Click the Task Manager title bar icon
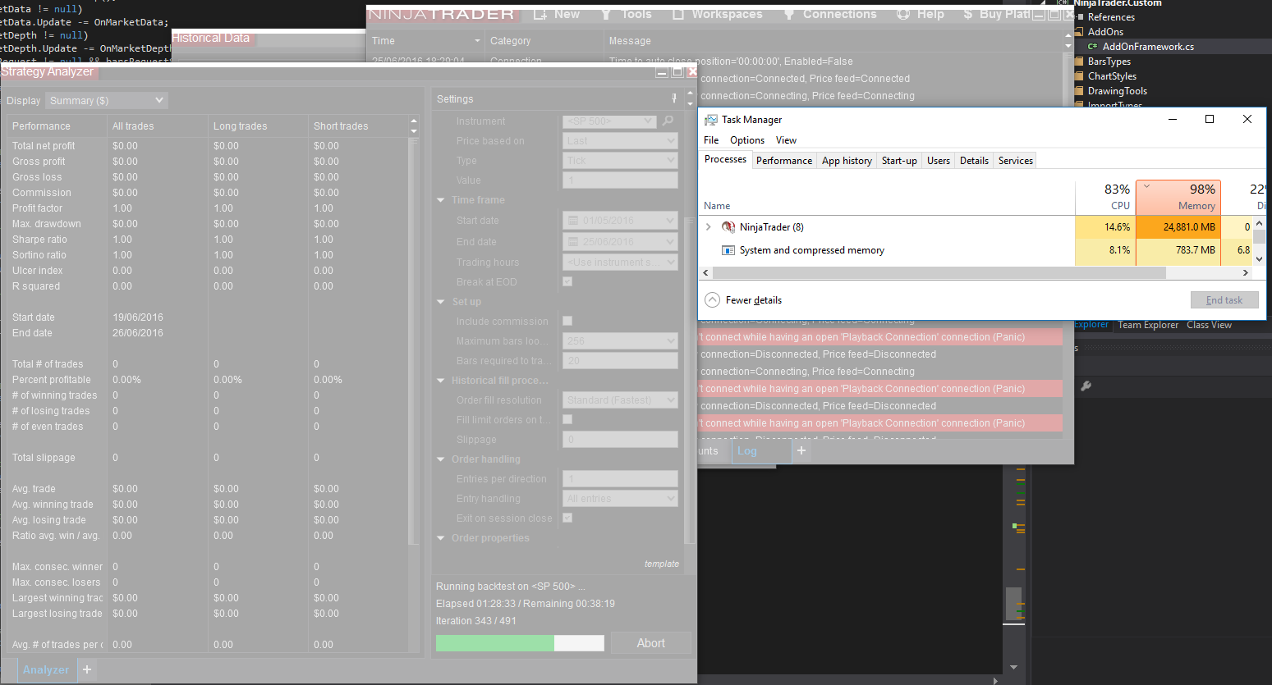Image resolution: width=1272 pixels, height=685 pixels. 711,120
